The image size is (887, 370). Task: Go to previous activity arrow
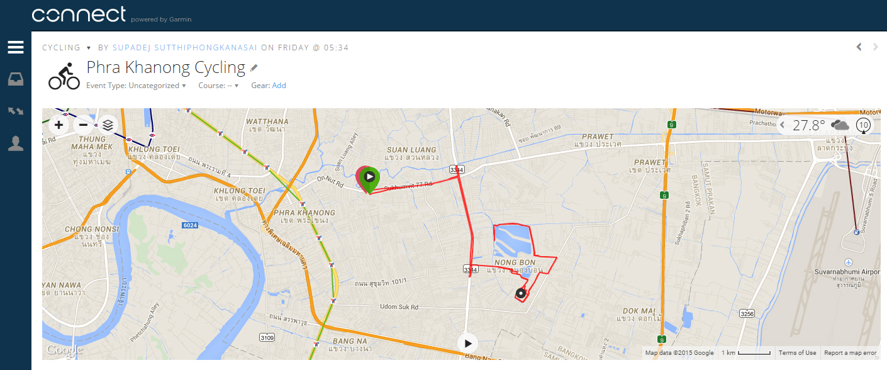tap(859, 47)
